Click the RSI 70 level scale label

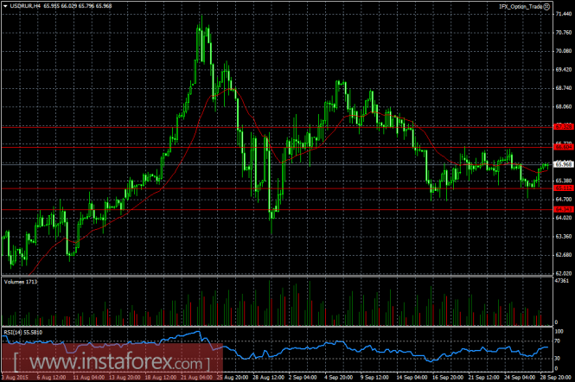[x=558, y=341]
